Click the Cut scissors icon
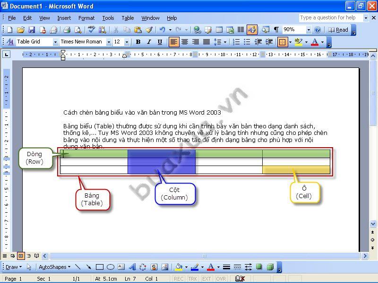This screenshot has height=283, width=378. (x=116, y=30)
